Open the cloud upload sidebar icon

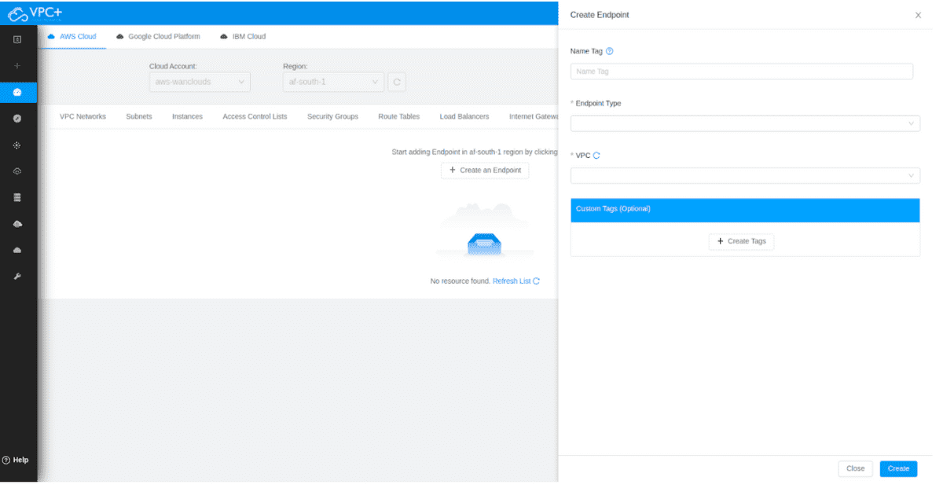coord(17,171)
